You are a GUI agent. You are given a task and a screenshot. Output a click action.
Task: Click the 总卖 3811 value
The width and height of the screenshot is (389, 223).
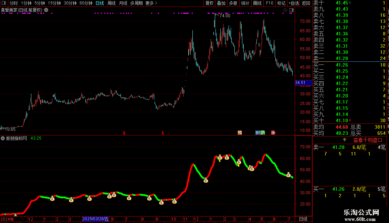[x=380, y=127]
